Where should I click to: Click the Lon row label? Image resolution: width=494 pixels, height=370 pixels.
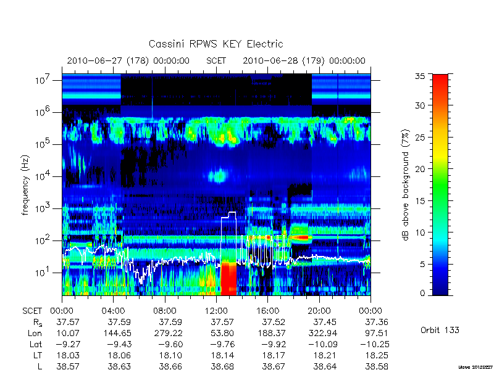coord(35,333)
